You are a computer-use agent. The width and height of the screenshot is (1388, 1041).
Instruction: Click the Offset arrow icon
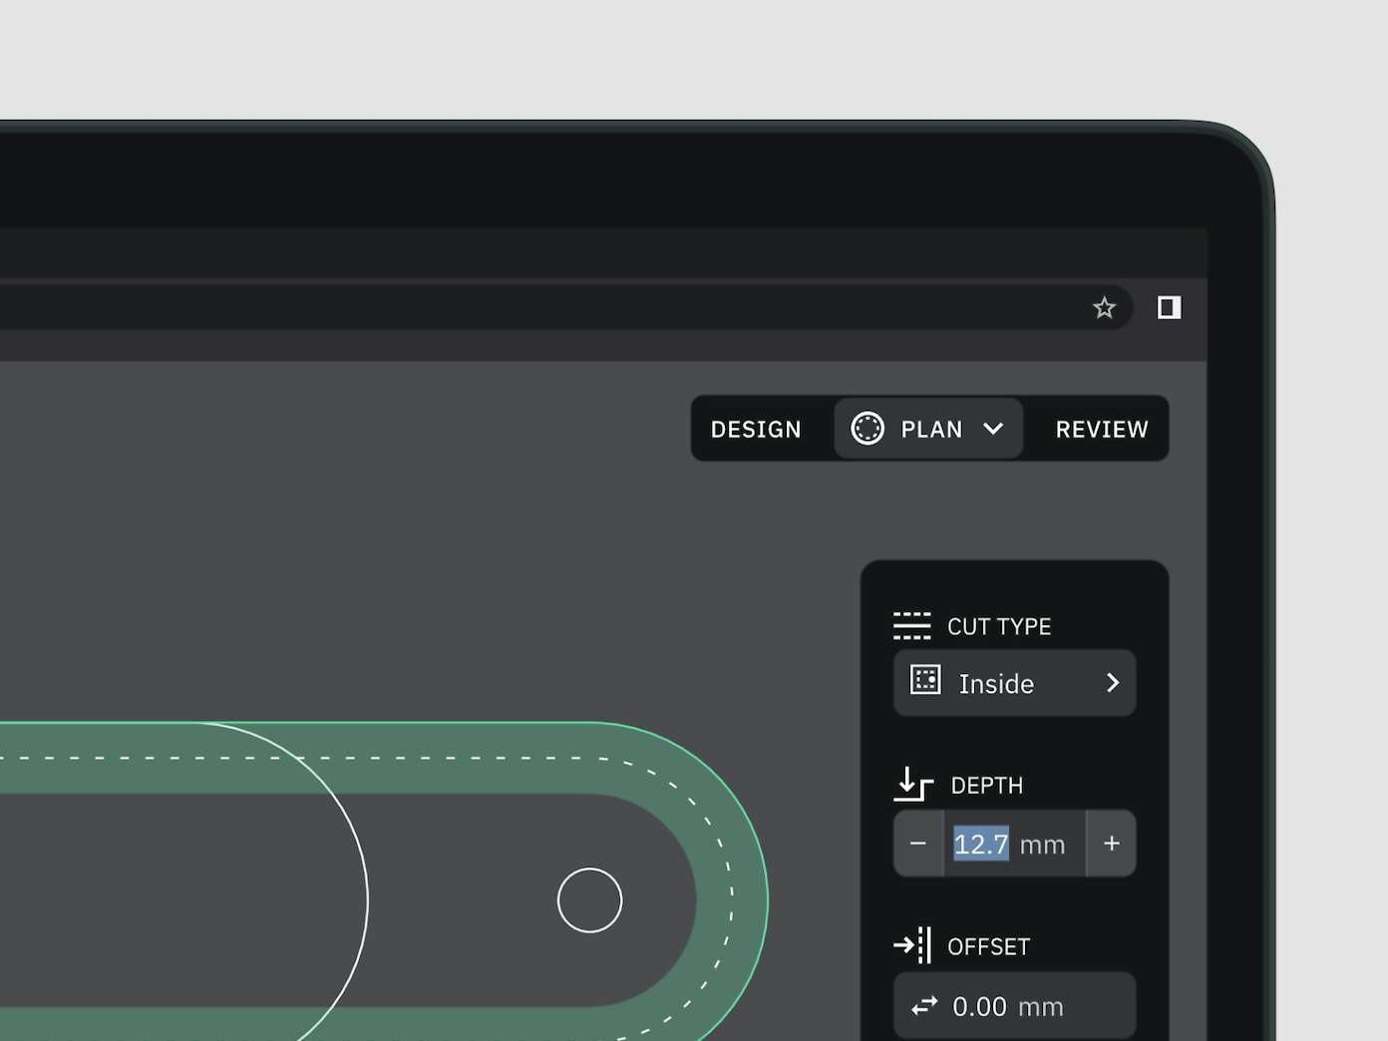pyautogui.click(x=912, y=945)
